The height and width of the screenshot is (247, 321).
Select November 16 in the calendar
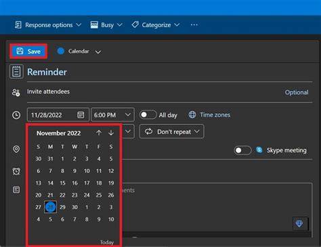coord(74,183)
